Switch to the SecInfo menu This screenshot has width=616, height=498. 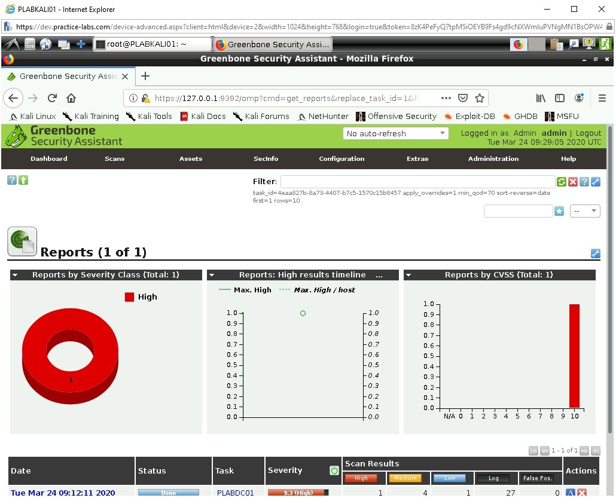[266, 158]
